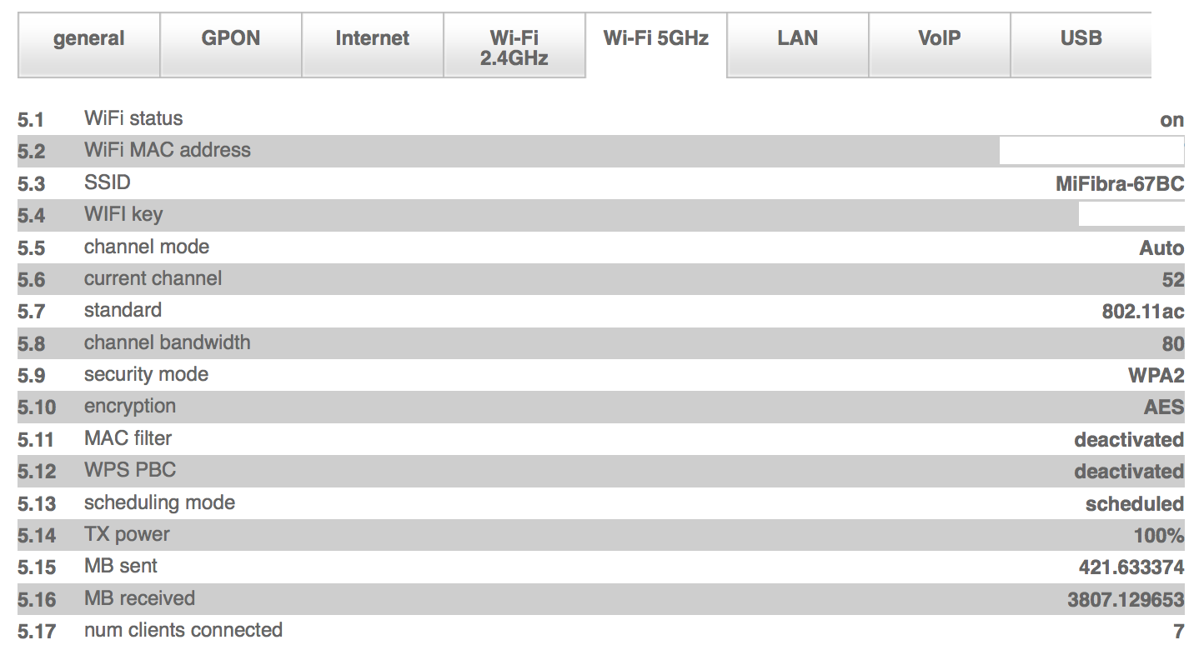
Task: Click the redacted WiFi MAC address value
Action: click(1091, 151)
